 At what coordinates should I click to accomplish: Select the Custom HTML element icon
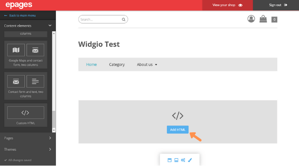26,113
